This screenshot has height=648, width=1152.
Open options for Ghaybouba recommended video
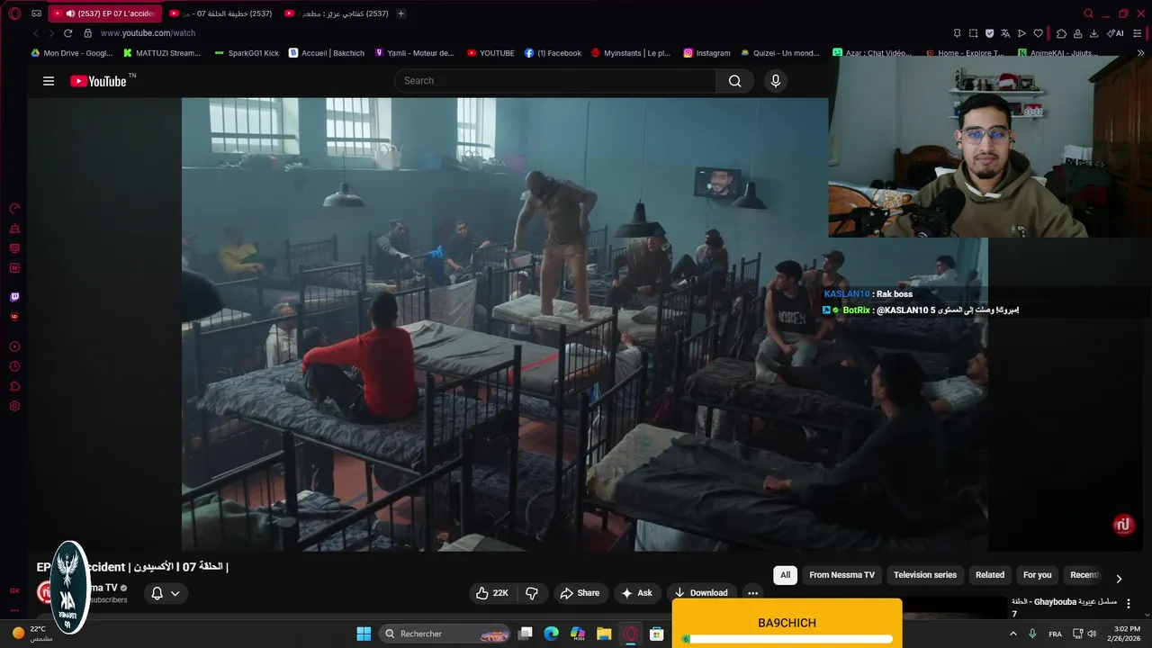pos(1129,604)
